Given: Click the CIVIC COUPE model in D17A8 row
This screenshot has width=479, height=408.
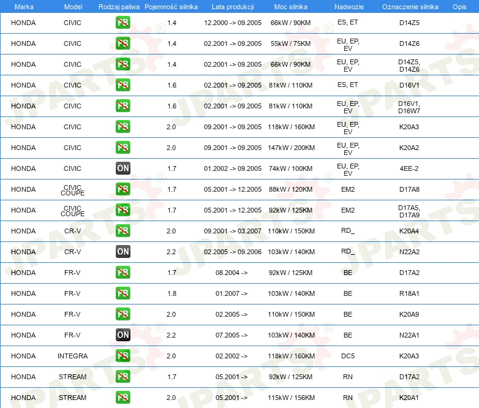Looking at the screenshot, I should (73, 190).
